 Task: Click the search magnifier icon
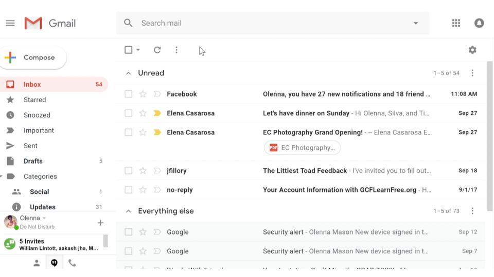(x=128, y=23)
